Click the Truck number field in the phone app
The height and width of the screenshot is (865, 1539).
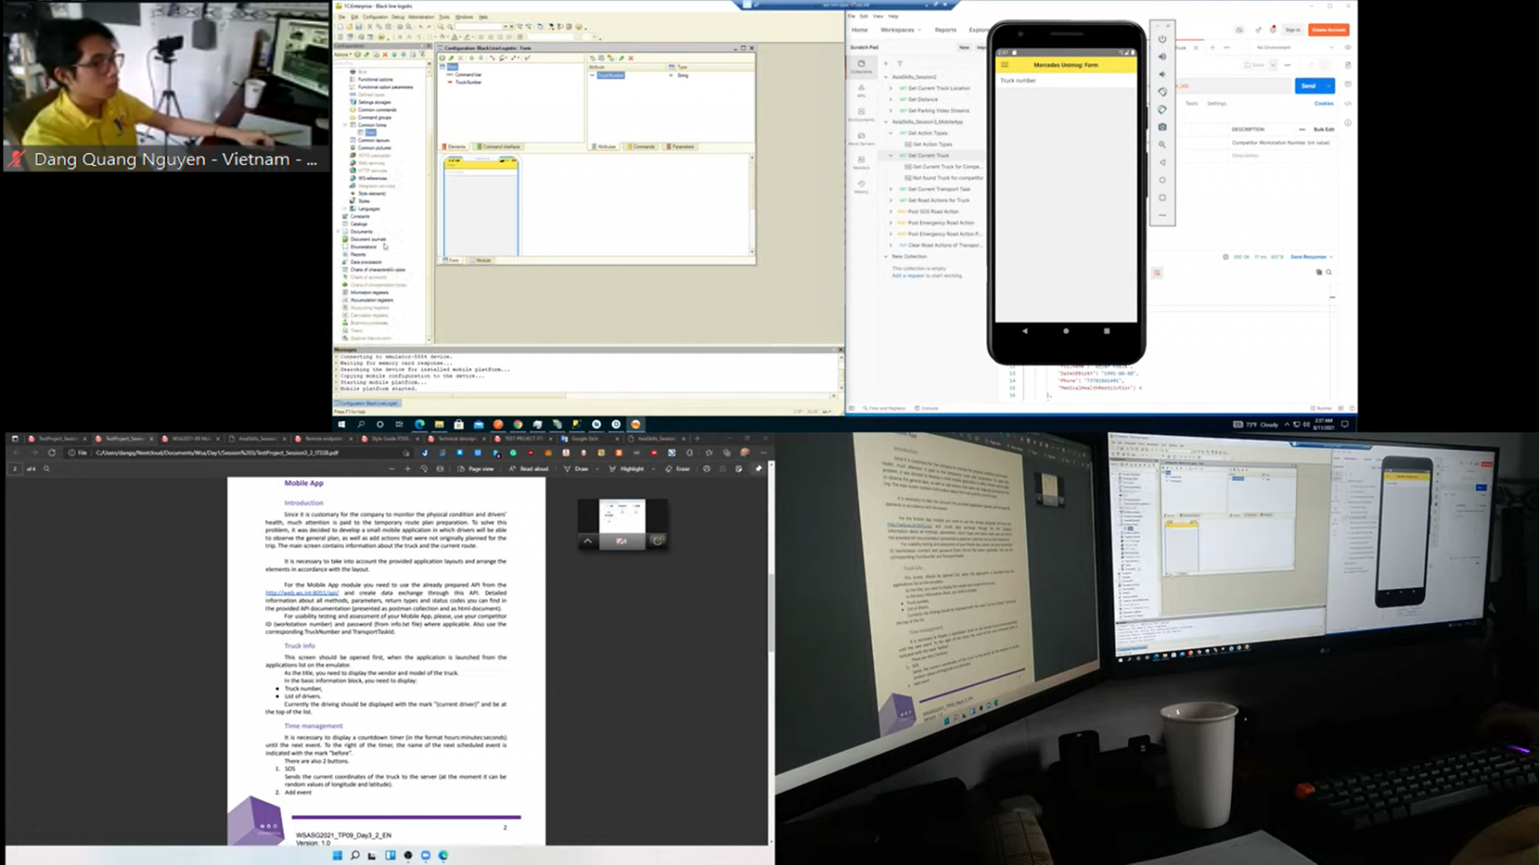pyautogui.click(x=1065, y=80)
